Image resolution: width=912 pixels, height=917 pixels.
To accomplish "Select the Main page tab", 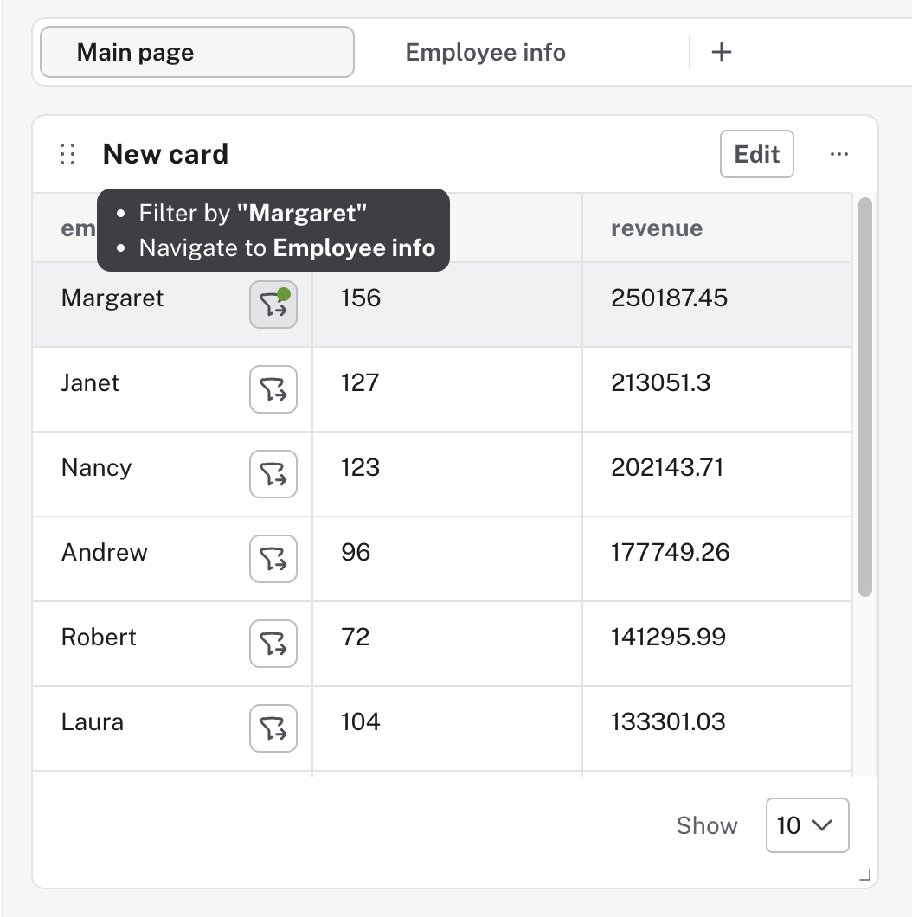I will pyautogui.click(x=197, y=52).
